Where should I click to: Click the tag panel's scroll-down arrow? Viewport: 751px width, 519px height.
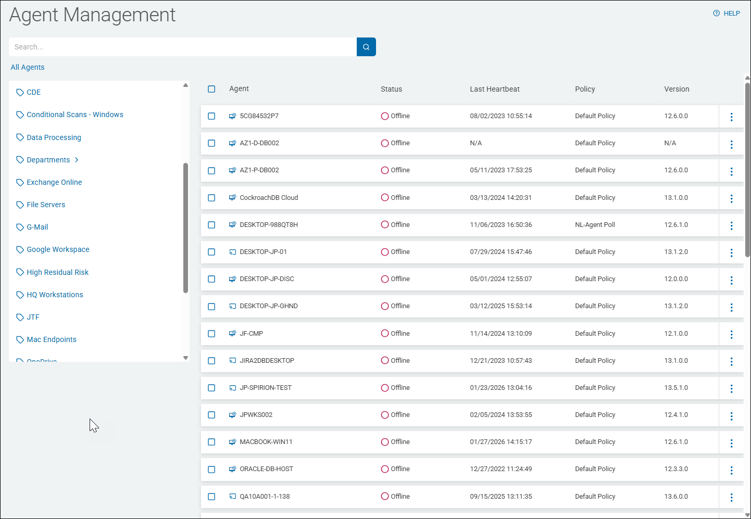coord(185,358)
